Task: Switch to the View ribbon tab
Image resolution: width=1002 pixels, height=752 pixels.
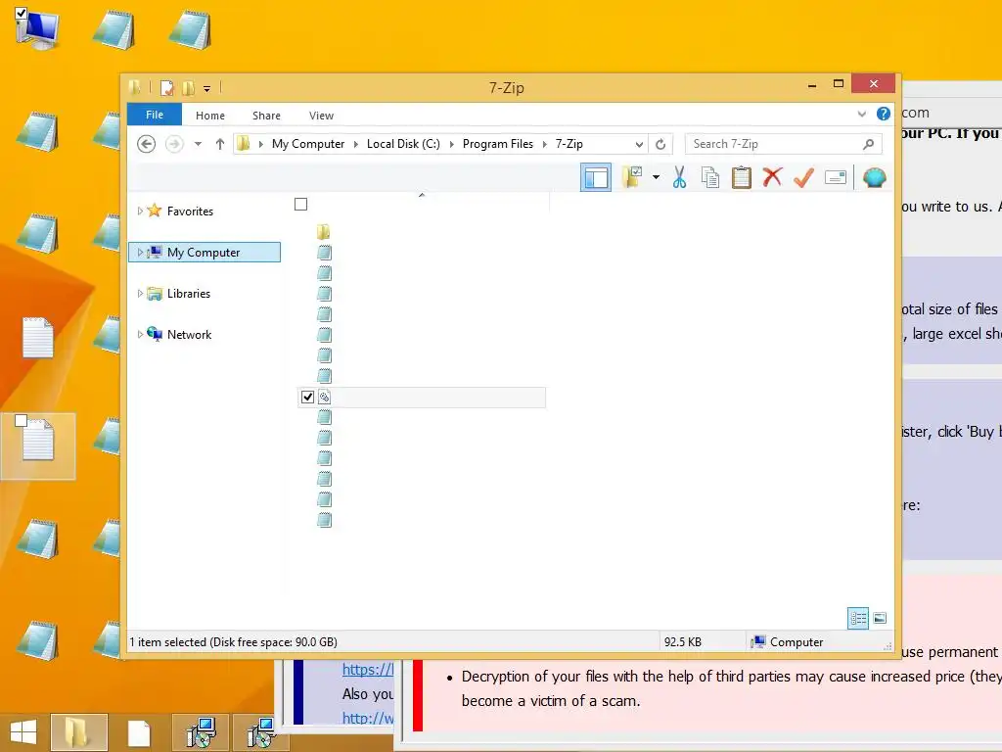Action: pos(321,116)
